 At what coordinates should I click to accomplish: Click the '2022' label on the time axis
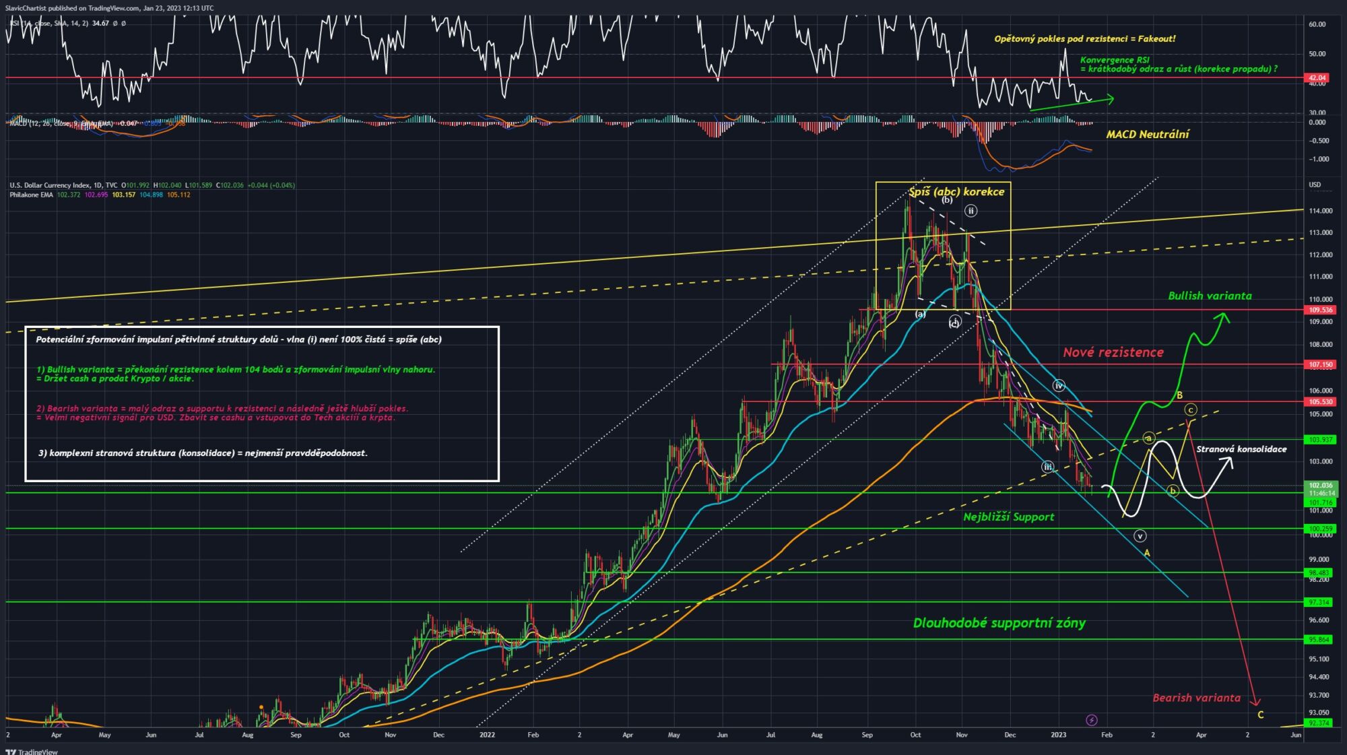487,735
